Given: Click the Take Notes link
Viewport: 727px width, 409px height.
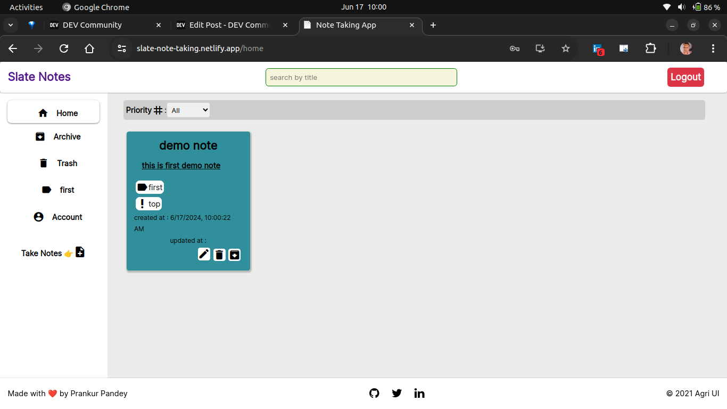Looking at the screenshot, I should (42, 253).
